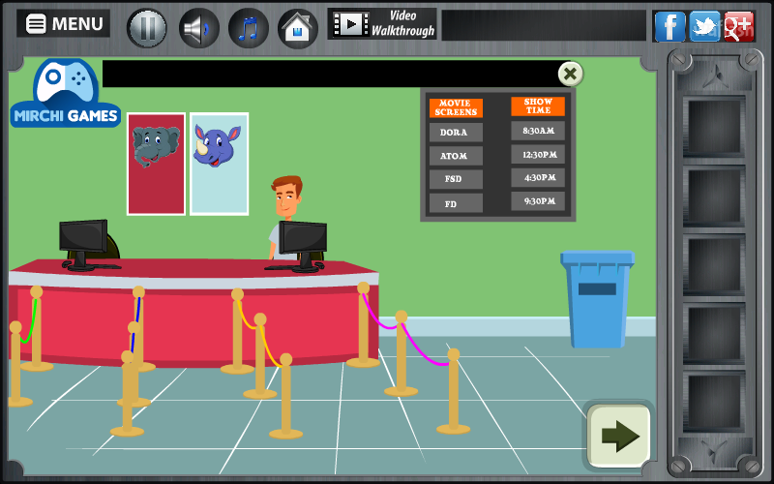Inspect the blue rhino poster
This screenshot has width=774, height=484.
pyautogui.click(x=220, y=164)
